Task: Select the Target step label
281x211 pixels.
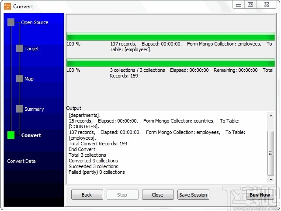Action: (31, 49)
